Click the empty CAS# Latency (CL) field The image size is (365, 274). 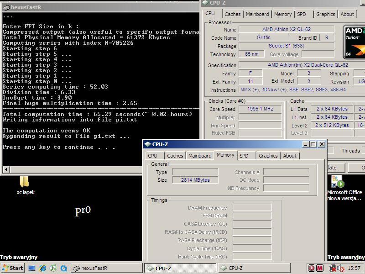pyautogui.click(x=252, y=224)
